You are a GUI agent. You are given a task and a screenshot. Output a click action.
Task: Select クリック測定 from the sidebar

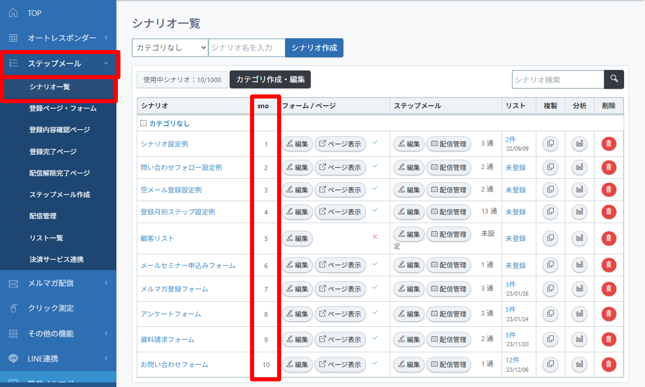click(51, 308)
